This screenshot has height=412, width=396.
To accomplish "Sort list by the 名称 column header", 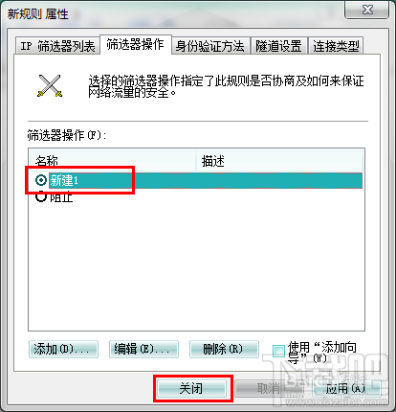I will click(113, 161).
